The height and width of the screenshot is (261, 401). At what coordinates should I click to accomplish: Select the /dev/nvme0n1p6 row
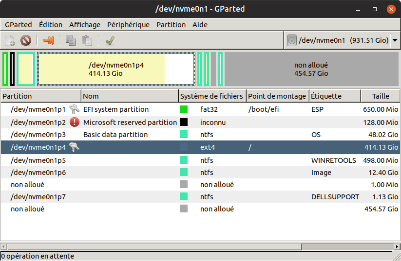200,172
